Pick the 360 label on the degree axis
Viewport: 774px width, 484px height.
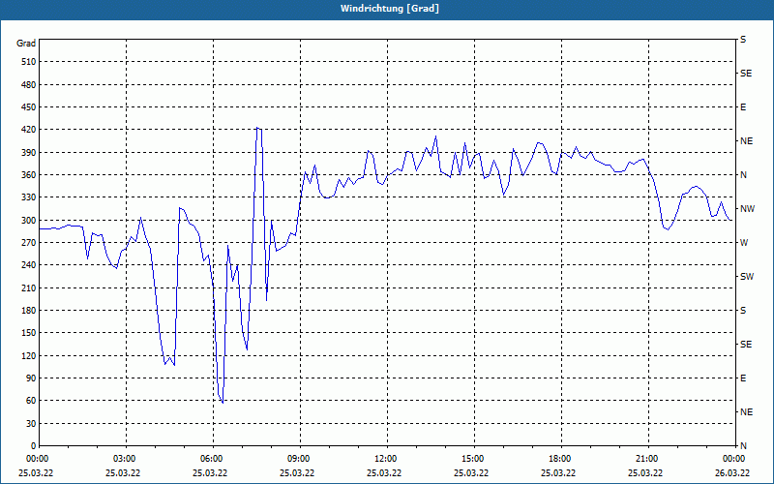click(x=29, y=175)
